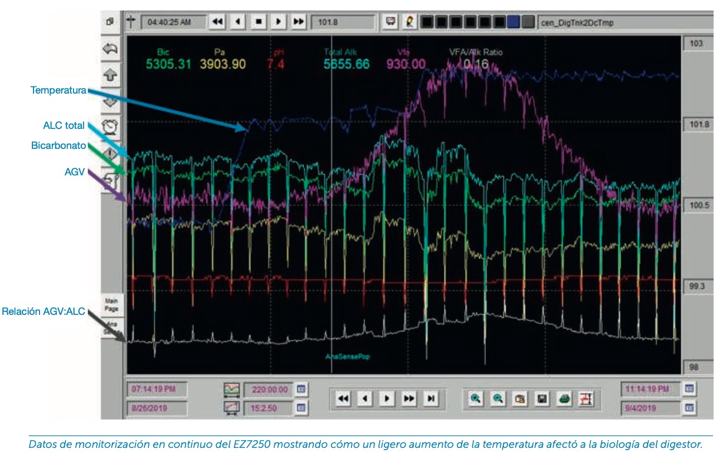Image resolution: width=720 pixels, height=452 pixels.
Task: Click bottom toolbar step-back arrow
Action: 365,398
